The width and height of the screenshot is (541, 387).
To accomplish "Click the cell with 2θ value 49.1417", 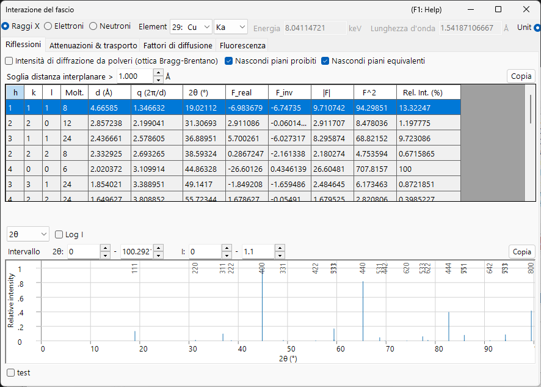I will click(x=204, y=184).
